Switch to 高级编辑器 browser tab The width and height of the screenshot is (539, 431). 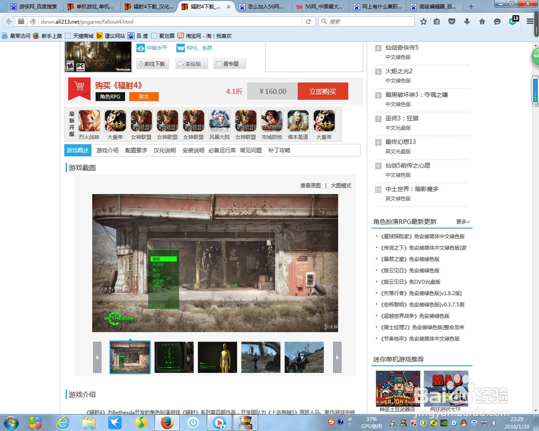pos(437,6)
